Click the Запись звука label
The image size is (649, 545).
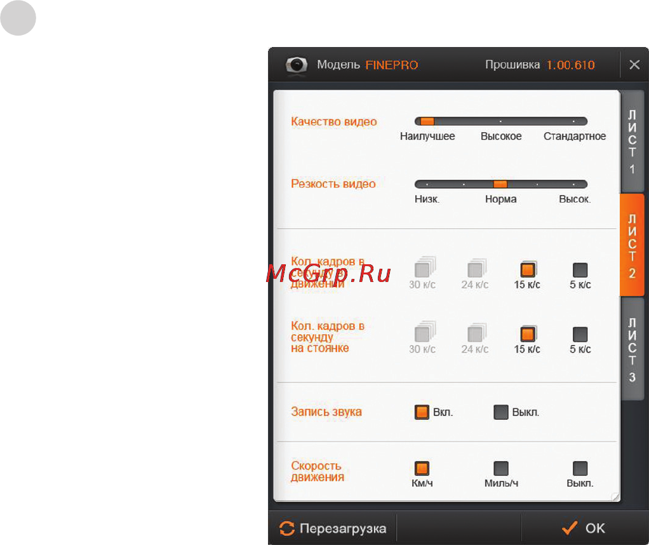coord(326,412)
